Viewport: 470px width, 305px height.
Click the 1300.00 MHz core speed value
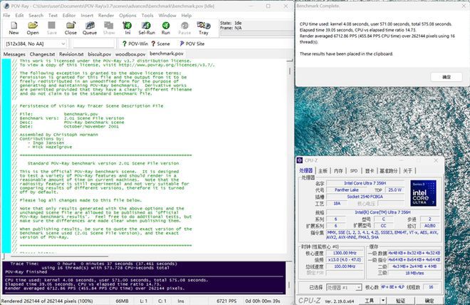(x=345, y=253)
